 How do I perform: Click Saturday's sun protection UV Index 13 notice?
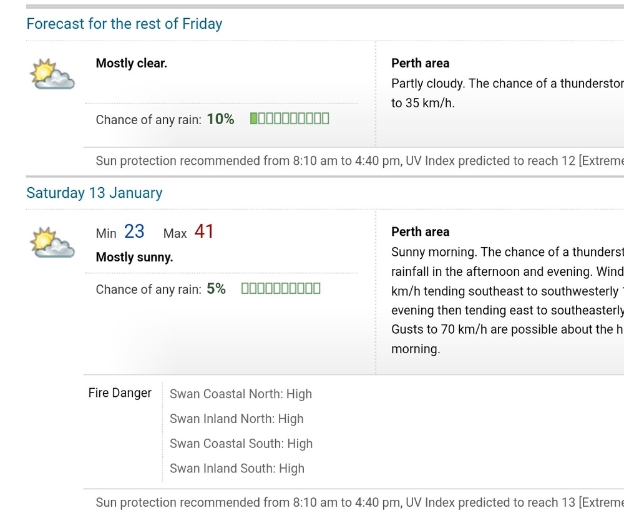360,503
